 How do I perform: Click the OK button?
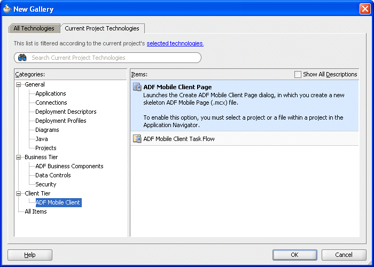294,255
